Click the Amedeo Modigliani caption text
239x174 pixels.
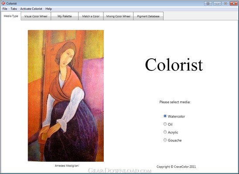(67, 166)
